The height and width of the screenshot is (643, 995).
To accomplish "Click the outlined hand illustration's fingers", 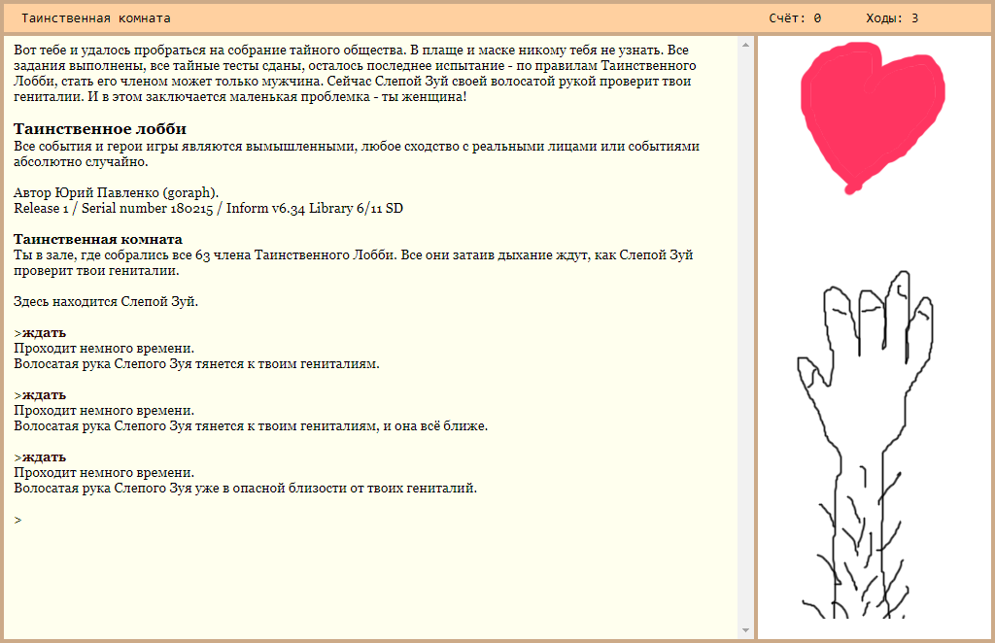I will [875, 311].
